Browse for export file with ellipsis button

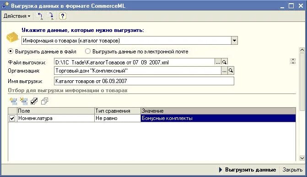pos(218,62)
